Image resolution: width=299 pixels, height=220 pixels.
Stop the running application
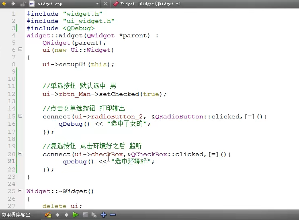tap(85, 215)
